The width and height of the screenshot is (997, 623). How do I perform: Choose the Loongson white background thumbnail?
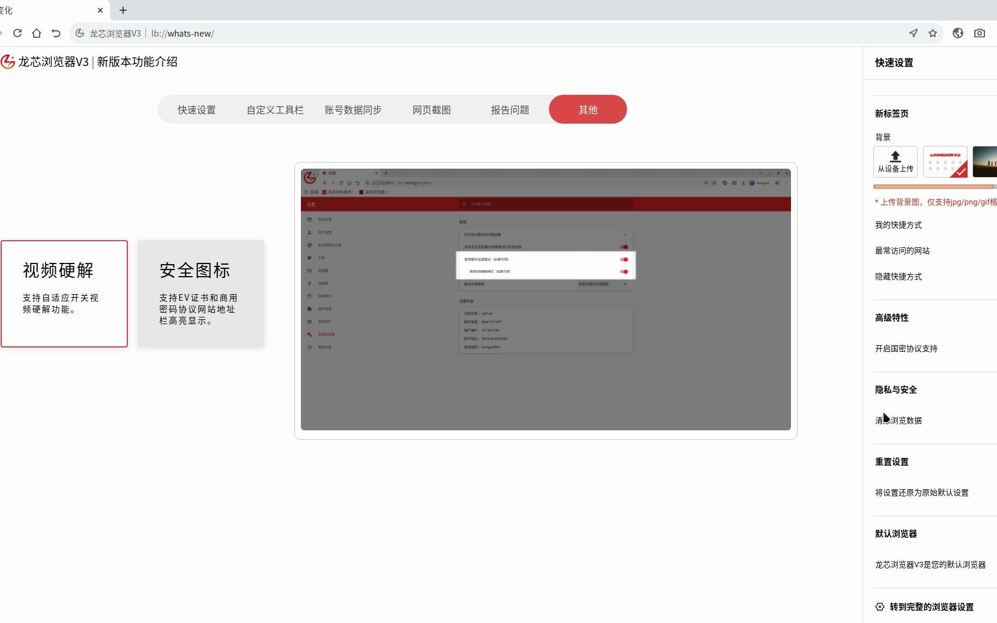coord(945,161)
